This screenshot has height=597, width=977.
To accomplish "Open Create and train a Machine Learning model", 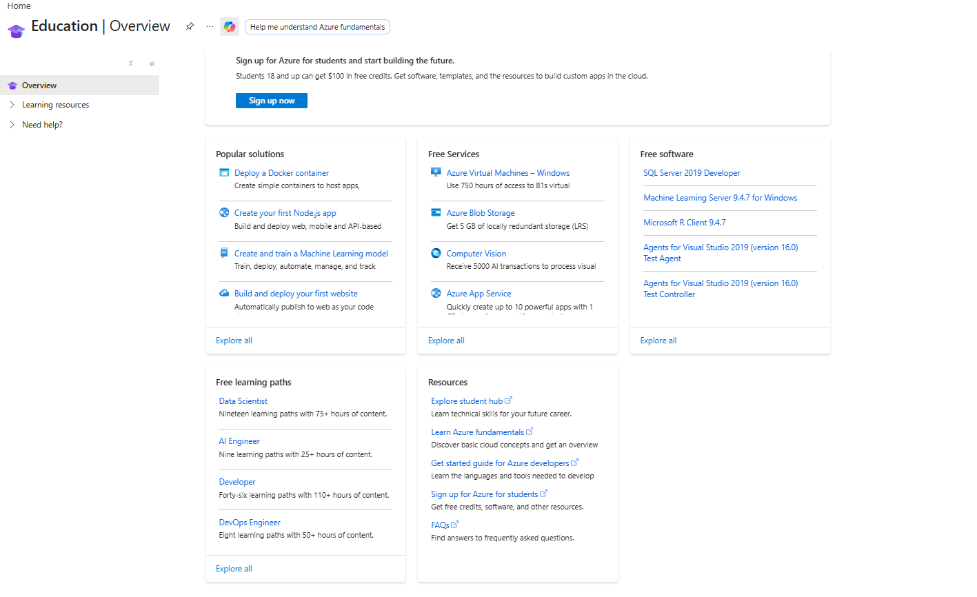I will pos(311,254).
